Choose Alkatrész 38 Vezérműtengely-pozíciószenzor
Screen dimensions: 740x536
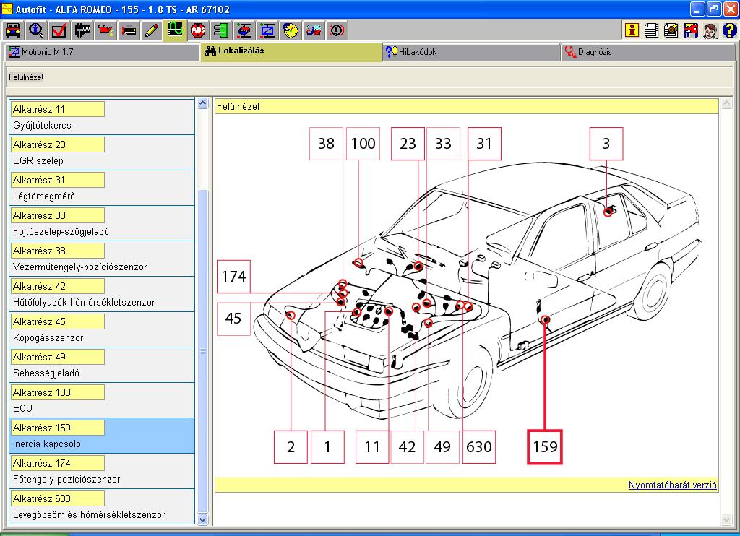point(102,259)
